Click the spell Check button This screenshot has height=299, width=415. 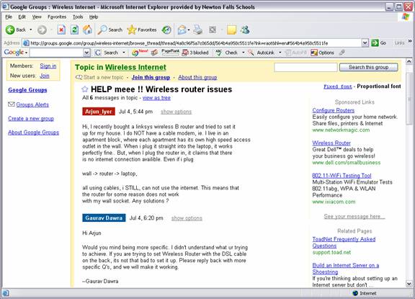226,53
